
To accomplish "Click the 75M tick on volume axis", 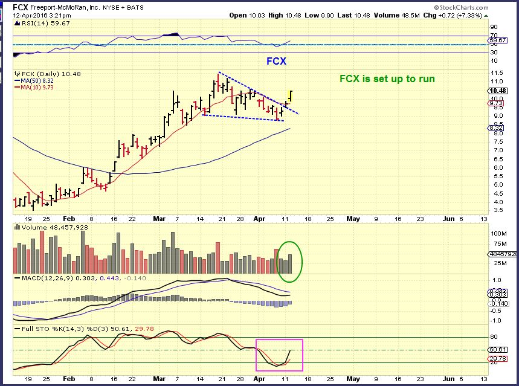I will 500,244.
